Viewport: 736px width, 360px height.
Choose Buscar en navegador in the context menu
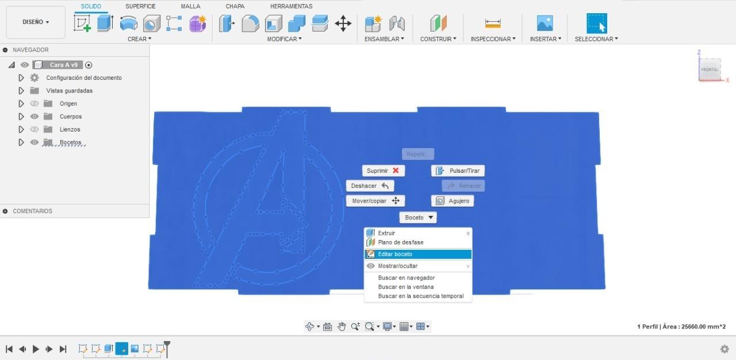click(418, 278)
